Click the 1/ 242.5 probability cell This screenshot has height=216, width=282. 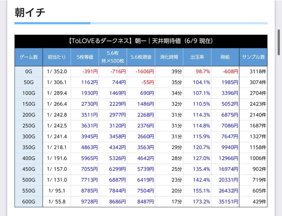[57, 126]
